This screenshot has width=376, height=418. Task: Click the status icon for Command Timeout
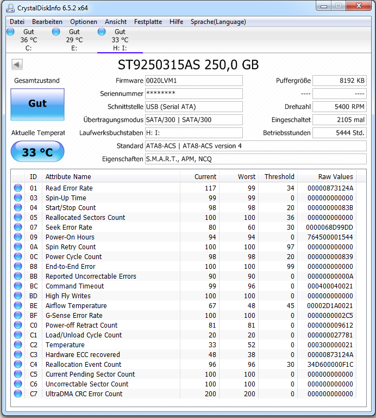18,286
